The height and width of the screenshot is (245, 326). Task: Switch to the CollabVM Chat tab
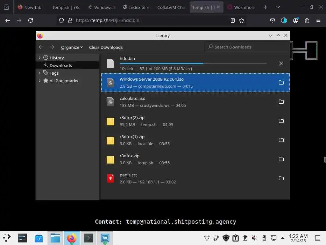point(171,7)
